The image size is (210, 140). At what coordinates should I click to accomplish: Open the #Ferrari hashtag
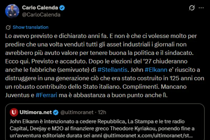[x=46, y=95]
